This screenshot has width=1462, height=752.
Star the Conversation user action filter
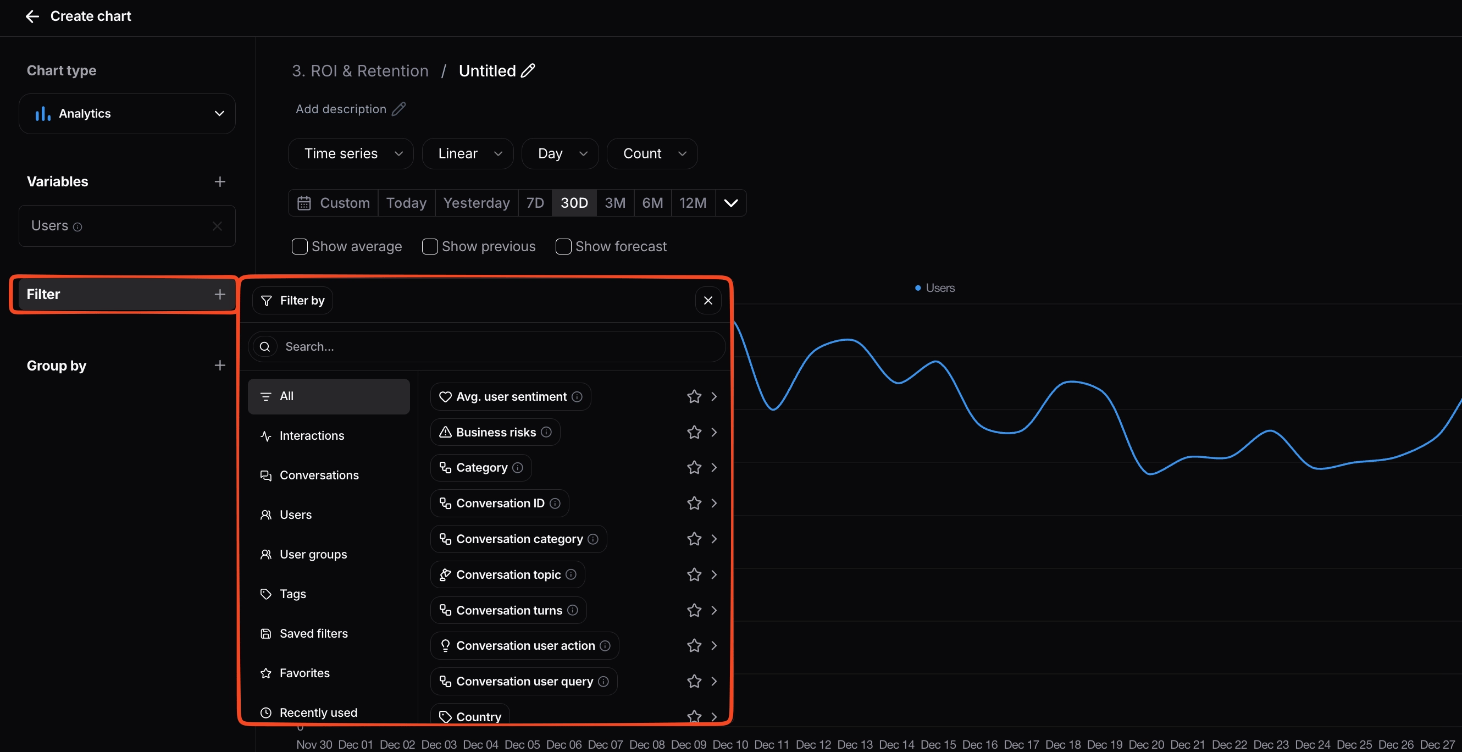(694, 646)
